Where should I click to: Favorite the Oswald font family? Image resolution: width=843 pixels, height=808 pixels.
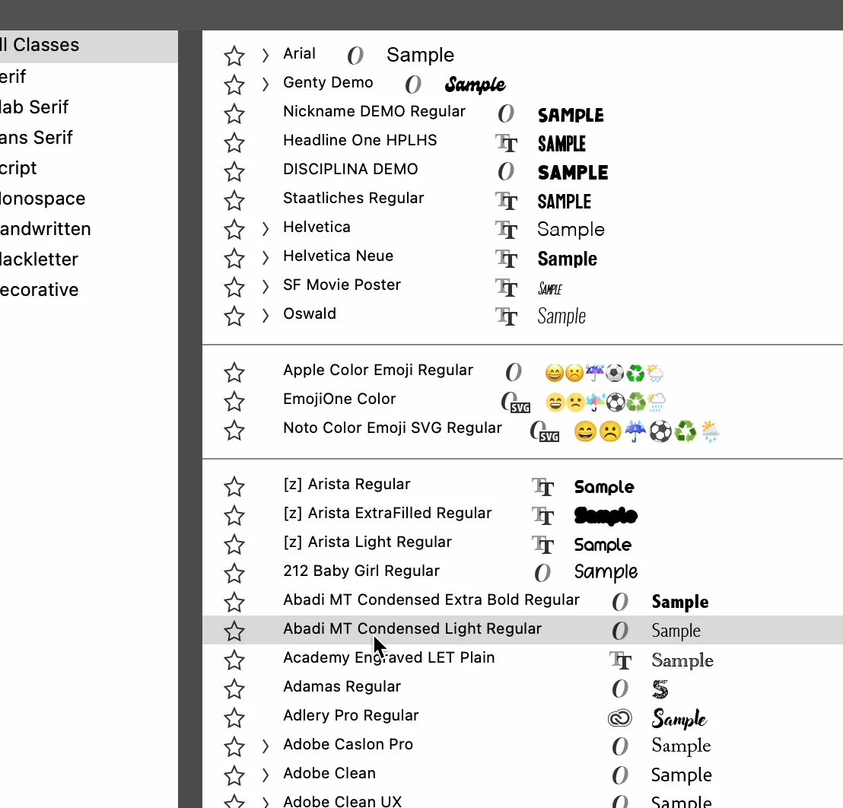click(x=234, y=316)
